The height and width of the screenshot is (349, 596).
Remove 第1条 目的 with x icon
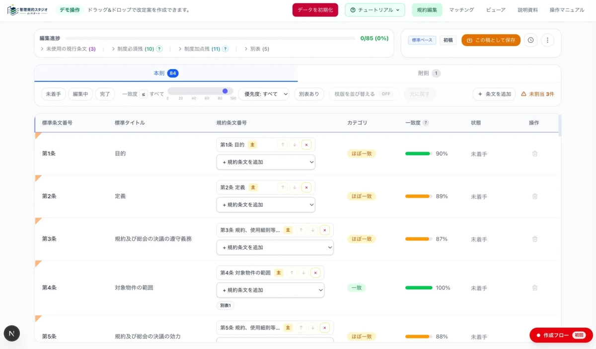(306, 145)
